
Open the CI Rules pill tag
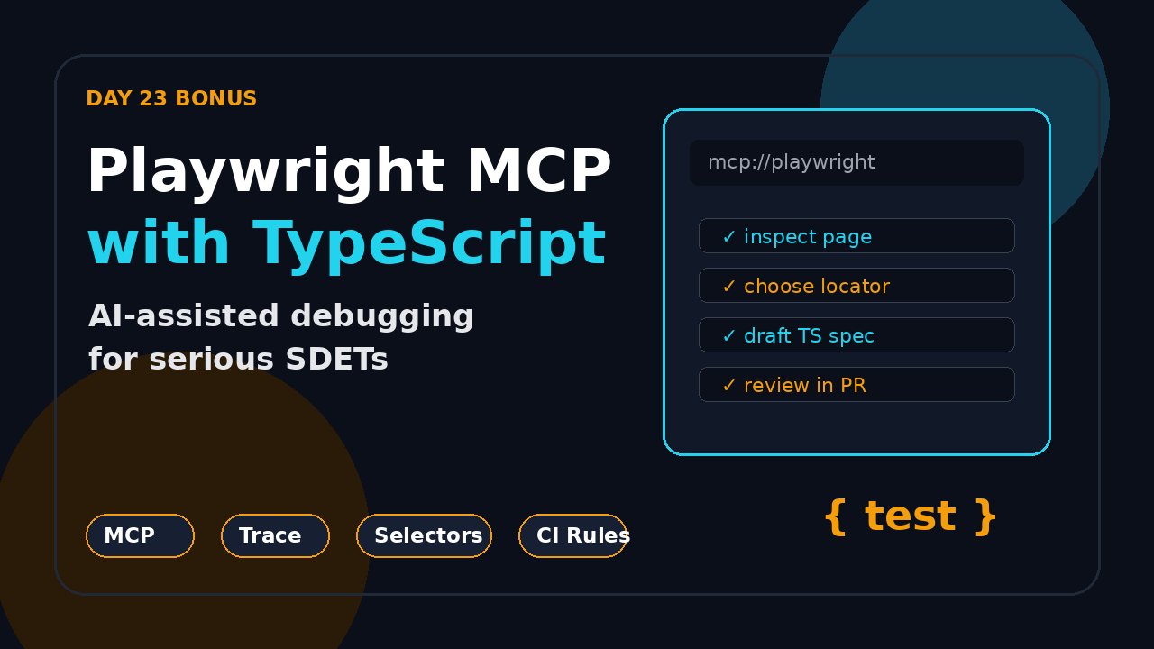pyautogui.click(x=572, y=535)
